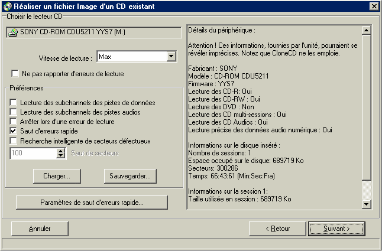Select the SONY CD-ROM CDU5211 drive entry
382x251 pixels.
coord(94,32)
